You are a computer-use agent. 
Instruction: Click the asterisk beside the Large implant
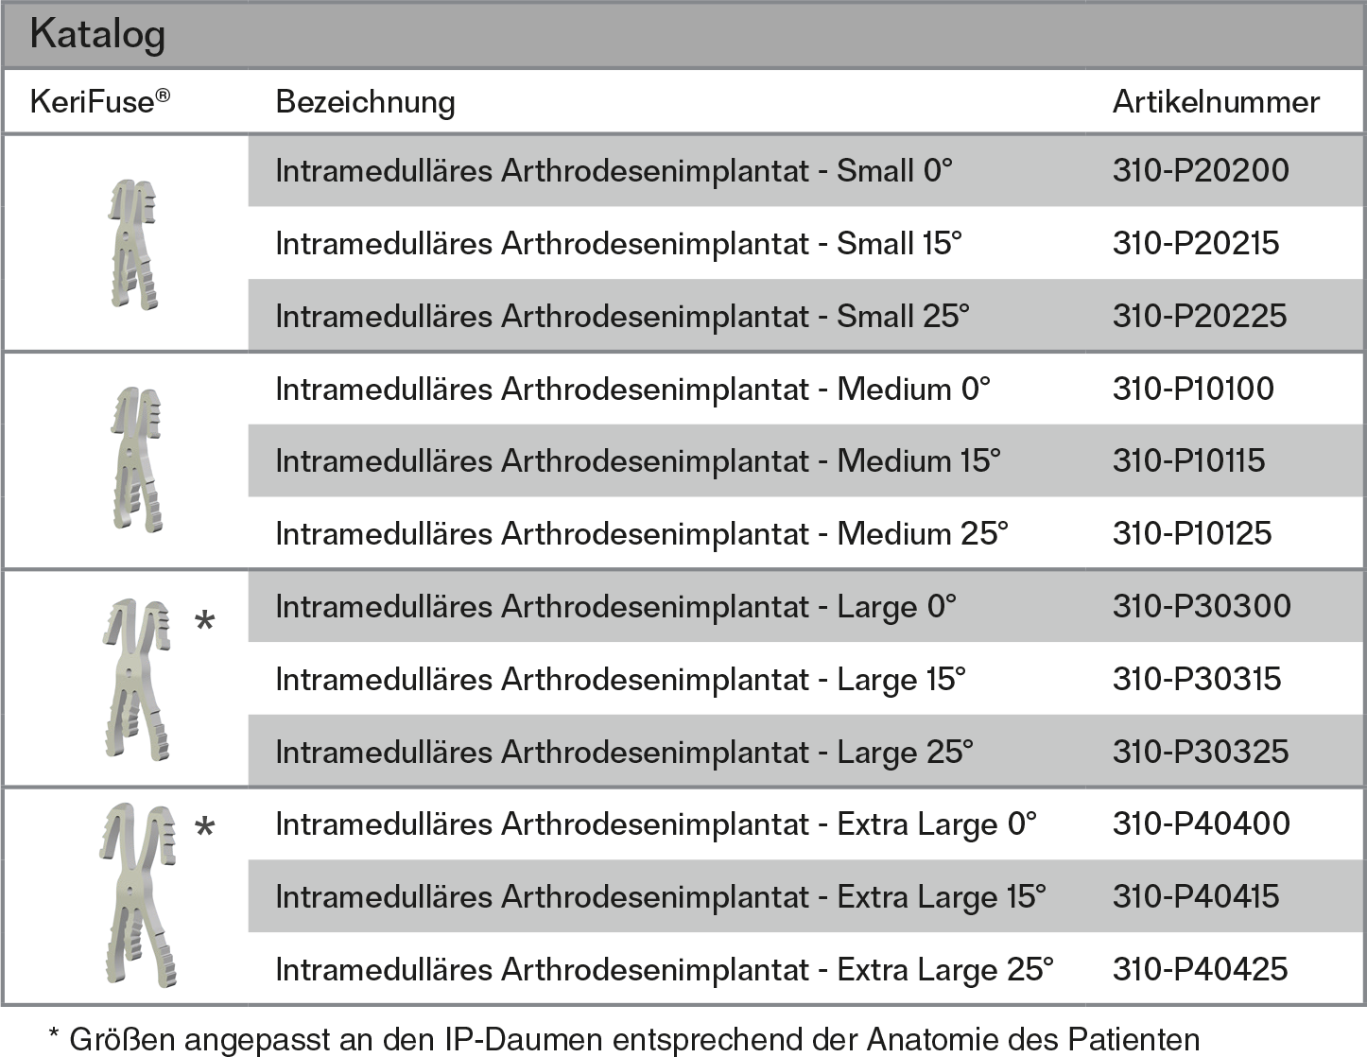(204, 623)
